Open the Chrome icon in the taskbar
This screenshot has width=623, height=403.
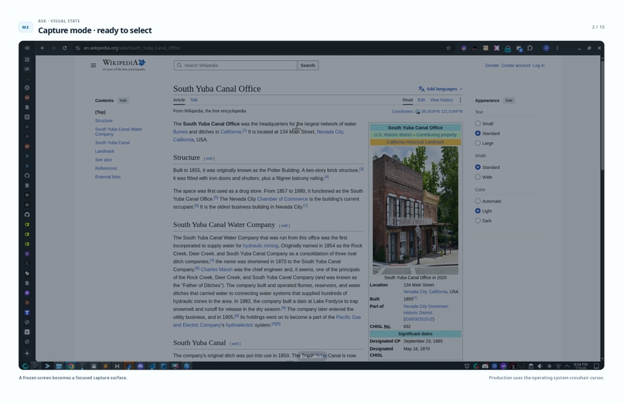point(70,366)
